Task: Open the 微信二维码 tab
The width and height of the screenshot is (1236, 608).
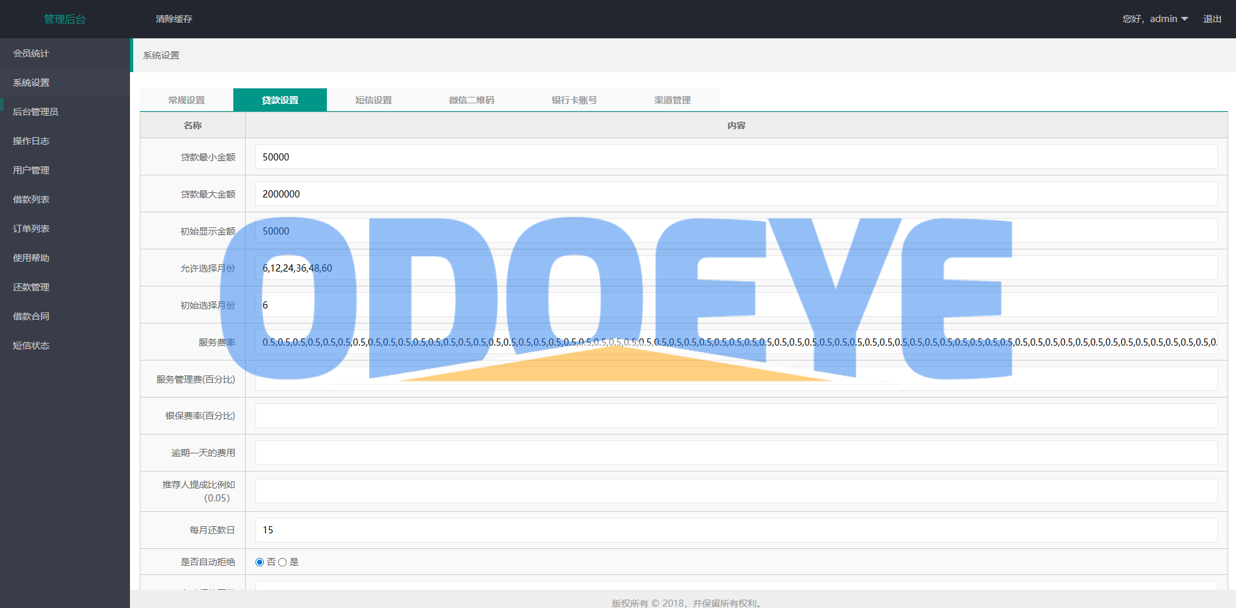Action: pyautogui.click(x=471, y=100)
